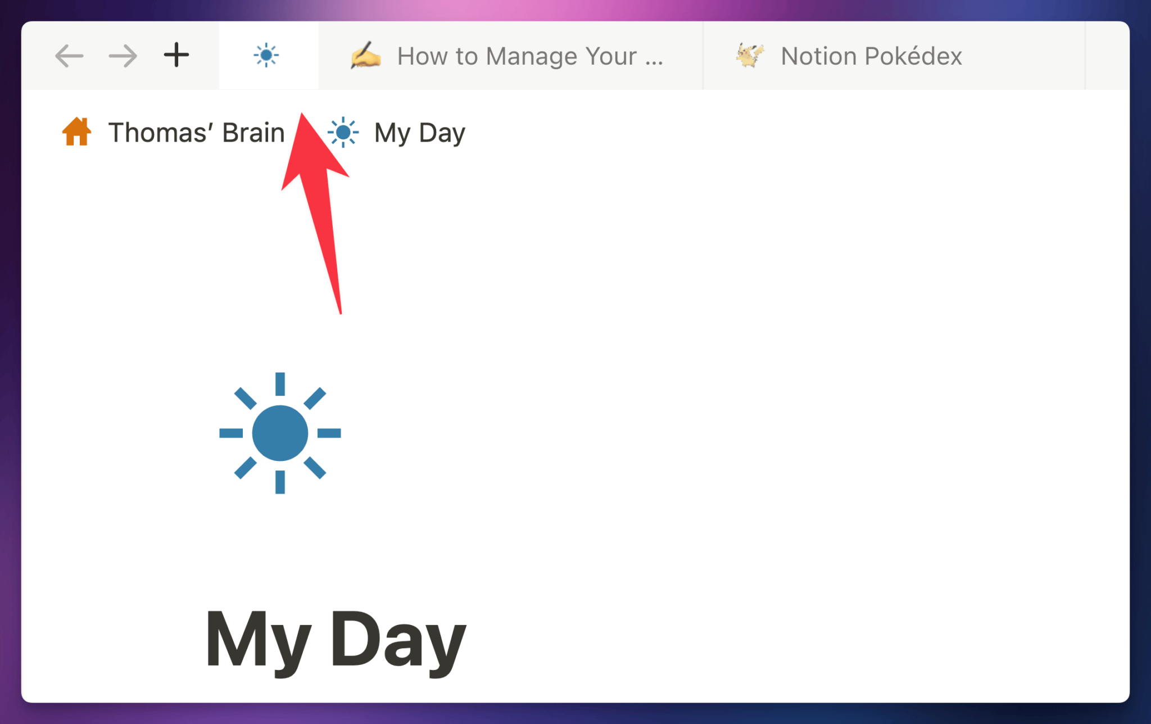Click the My Day breadcrumb text
1151x724 pixels.
[x=419, y=133]
